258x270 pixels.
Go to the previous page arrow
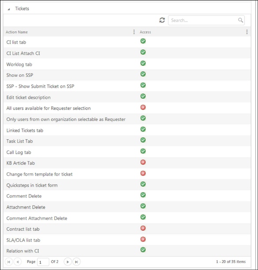click(x=17, y=262)
